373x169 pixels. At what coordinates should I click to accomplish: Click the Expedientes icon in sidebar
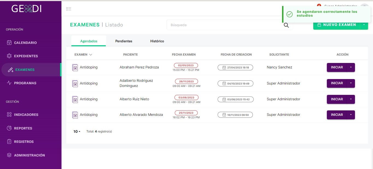coord(9,56)
